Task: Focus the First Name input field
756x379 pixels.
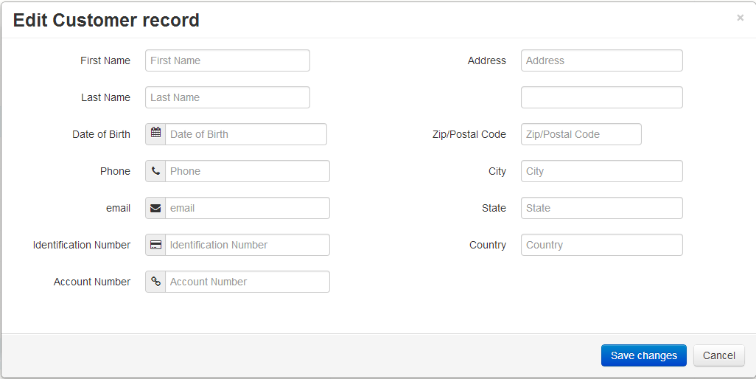Action: coord(228,60)
